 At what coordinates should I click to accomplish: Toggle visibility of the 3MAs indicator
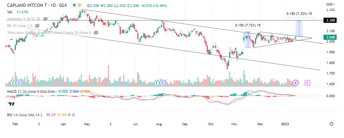(x=96, y=32)
